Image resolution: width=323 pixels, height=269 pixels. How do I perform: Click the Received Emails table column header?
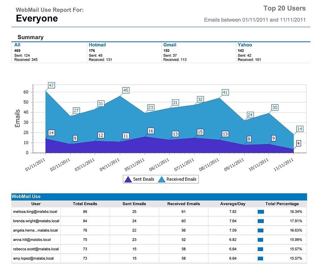tap(183, 204)
